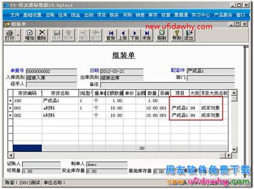Click the 增行 add row icon
This screenshot has height=189, width=254.
coord(84,35)
